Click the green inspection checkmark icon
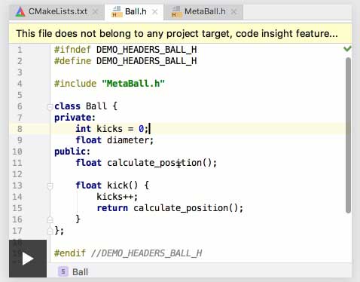This screenshot has height=282, width=360. [x=347, y=48]
